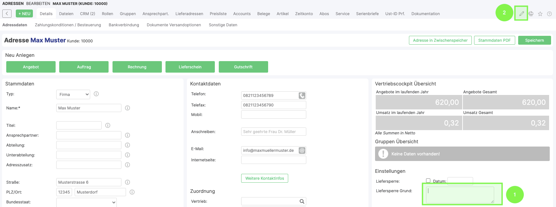Switch to the Bankverbindung sub-tab
The height and width of the screenshot is (207, 556).
coord(124,25)
